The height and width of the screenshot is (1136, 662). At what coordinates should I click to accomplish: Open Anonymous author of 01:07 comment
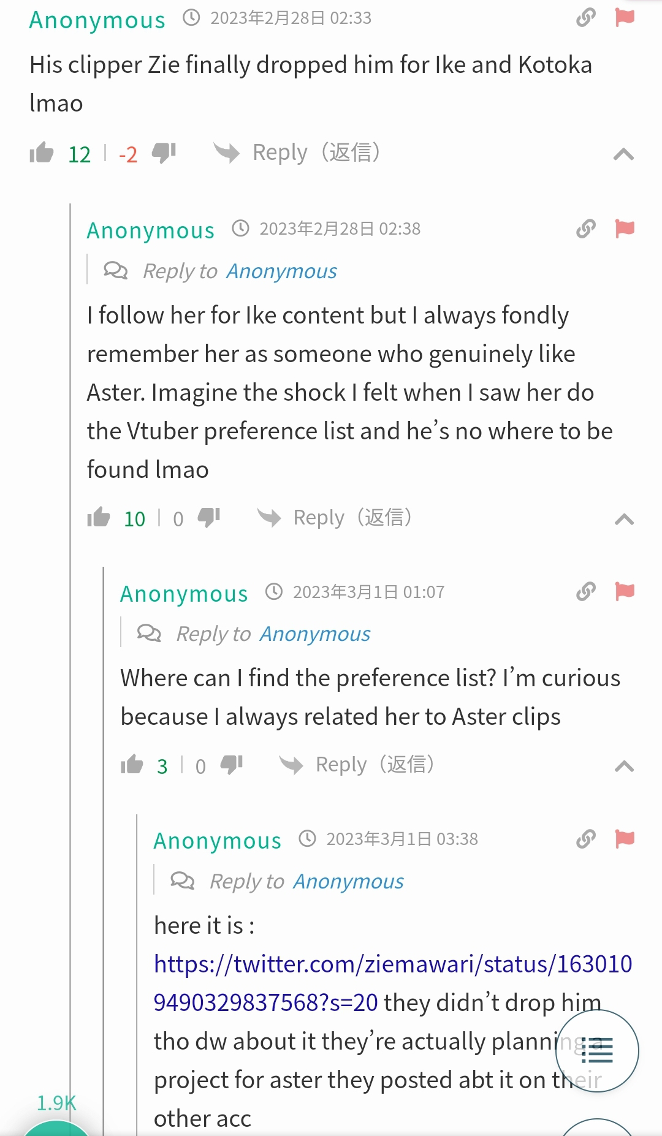(184, 594)
